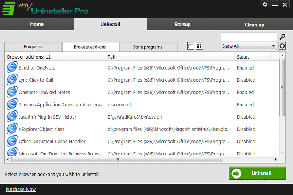Image resolution: width=293 pixels, height=195 pixels.
Task: Open settings gear in title bar
Action: click(x=265, y=4)
